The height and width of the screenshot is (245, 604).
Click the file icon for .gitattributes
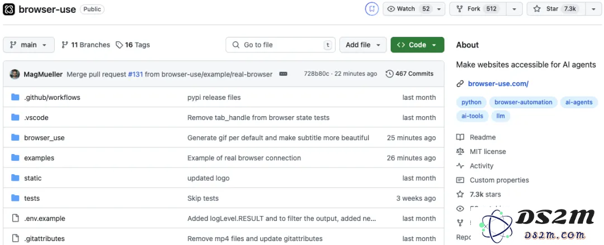(x=16, y=238)
